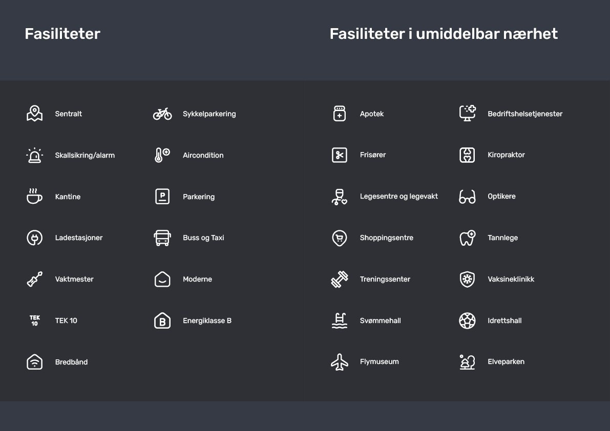
Task: Click the 'Fasiliteter i umiddelbar nærhet' heading
Action: click(444, 34)
